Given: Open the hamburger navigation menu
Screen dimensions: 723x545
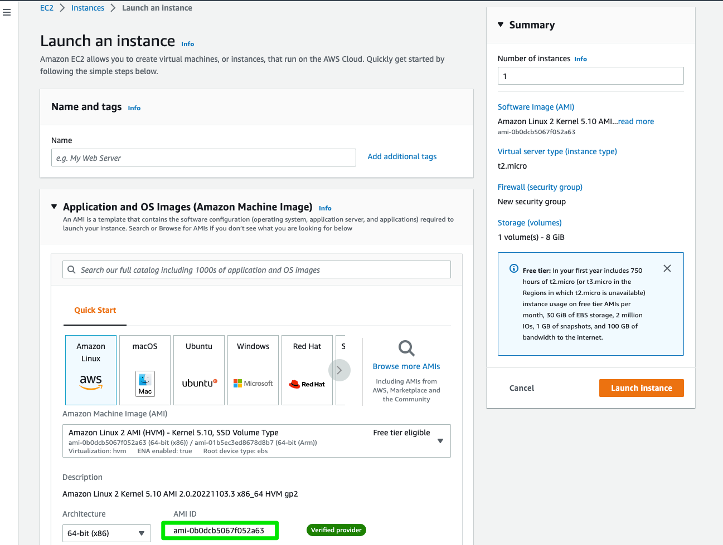Looking at the screenshot, I should (x=7, y=12).
